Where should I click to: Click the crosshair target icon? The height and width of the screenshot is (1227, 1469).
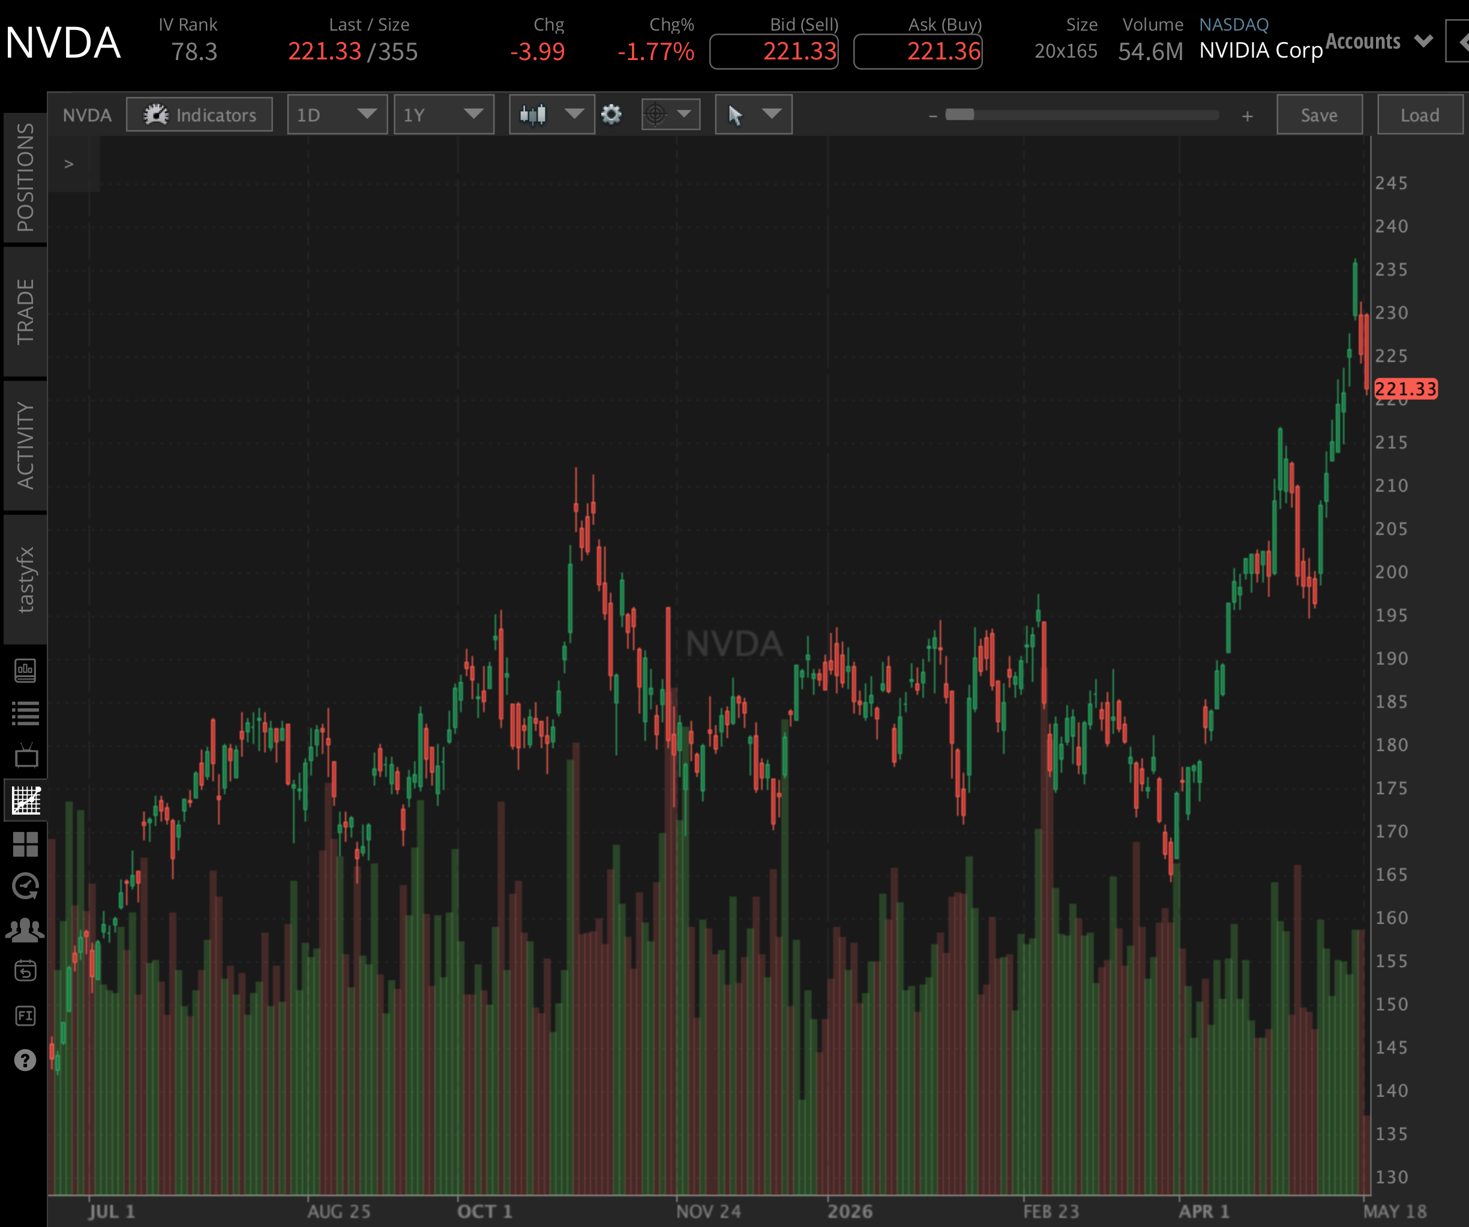pos(655,114)
